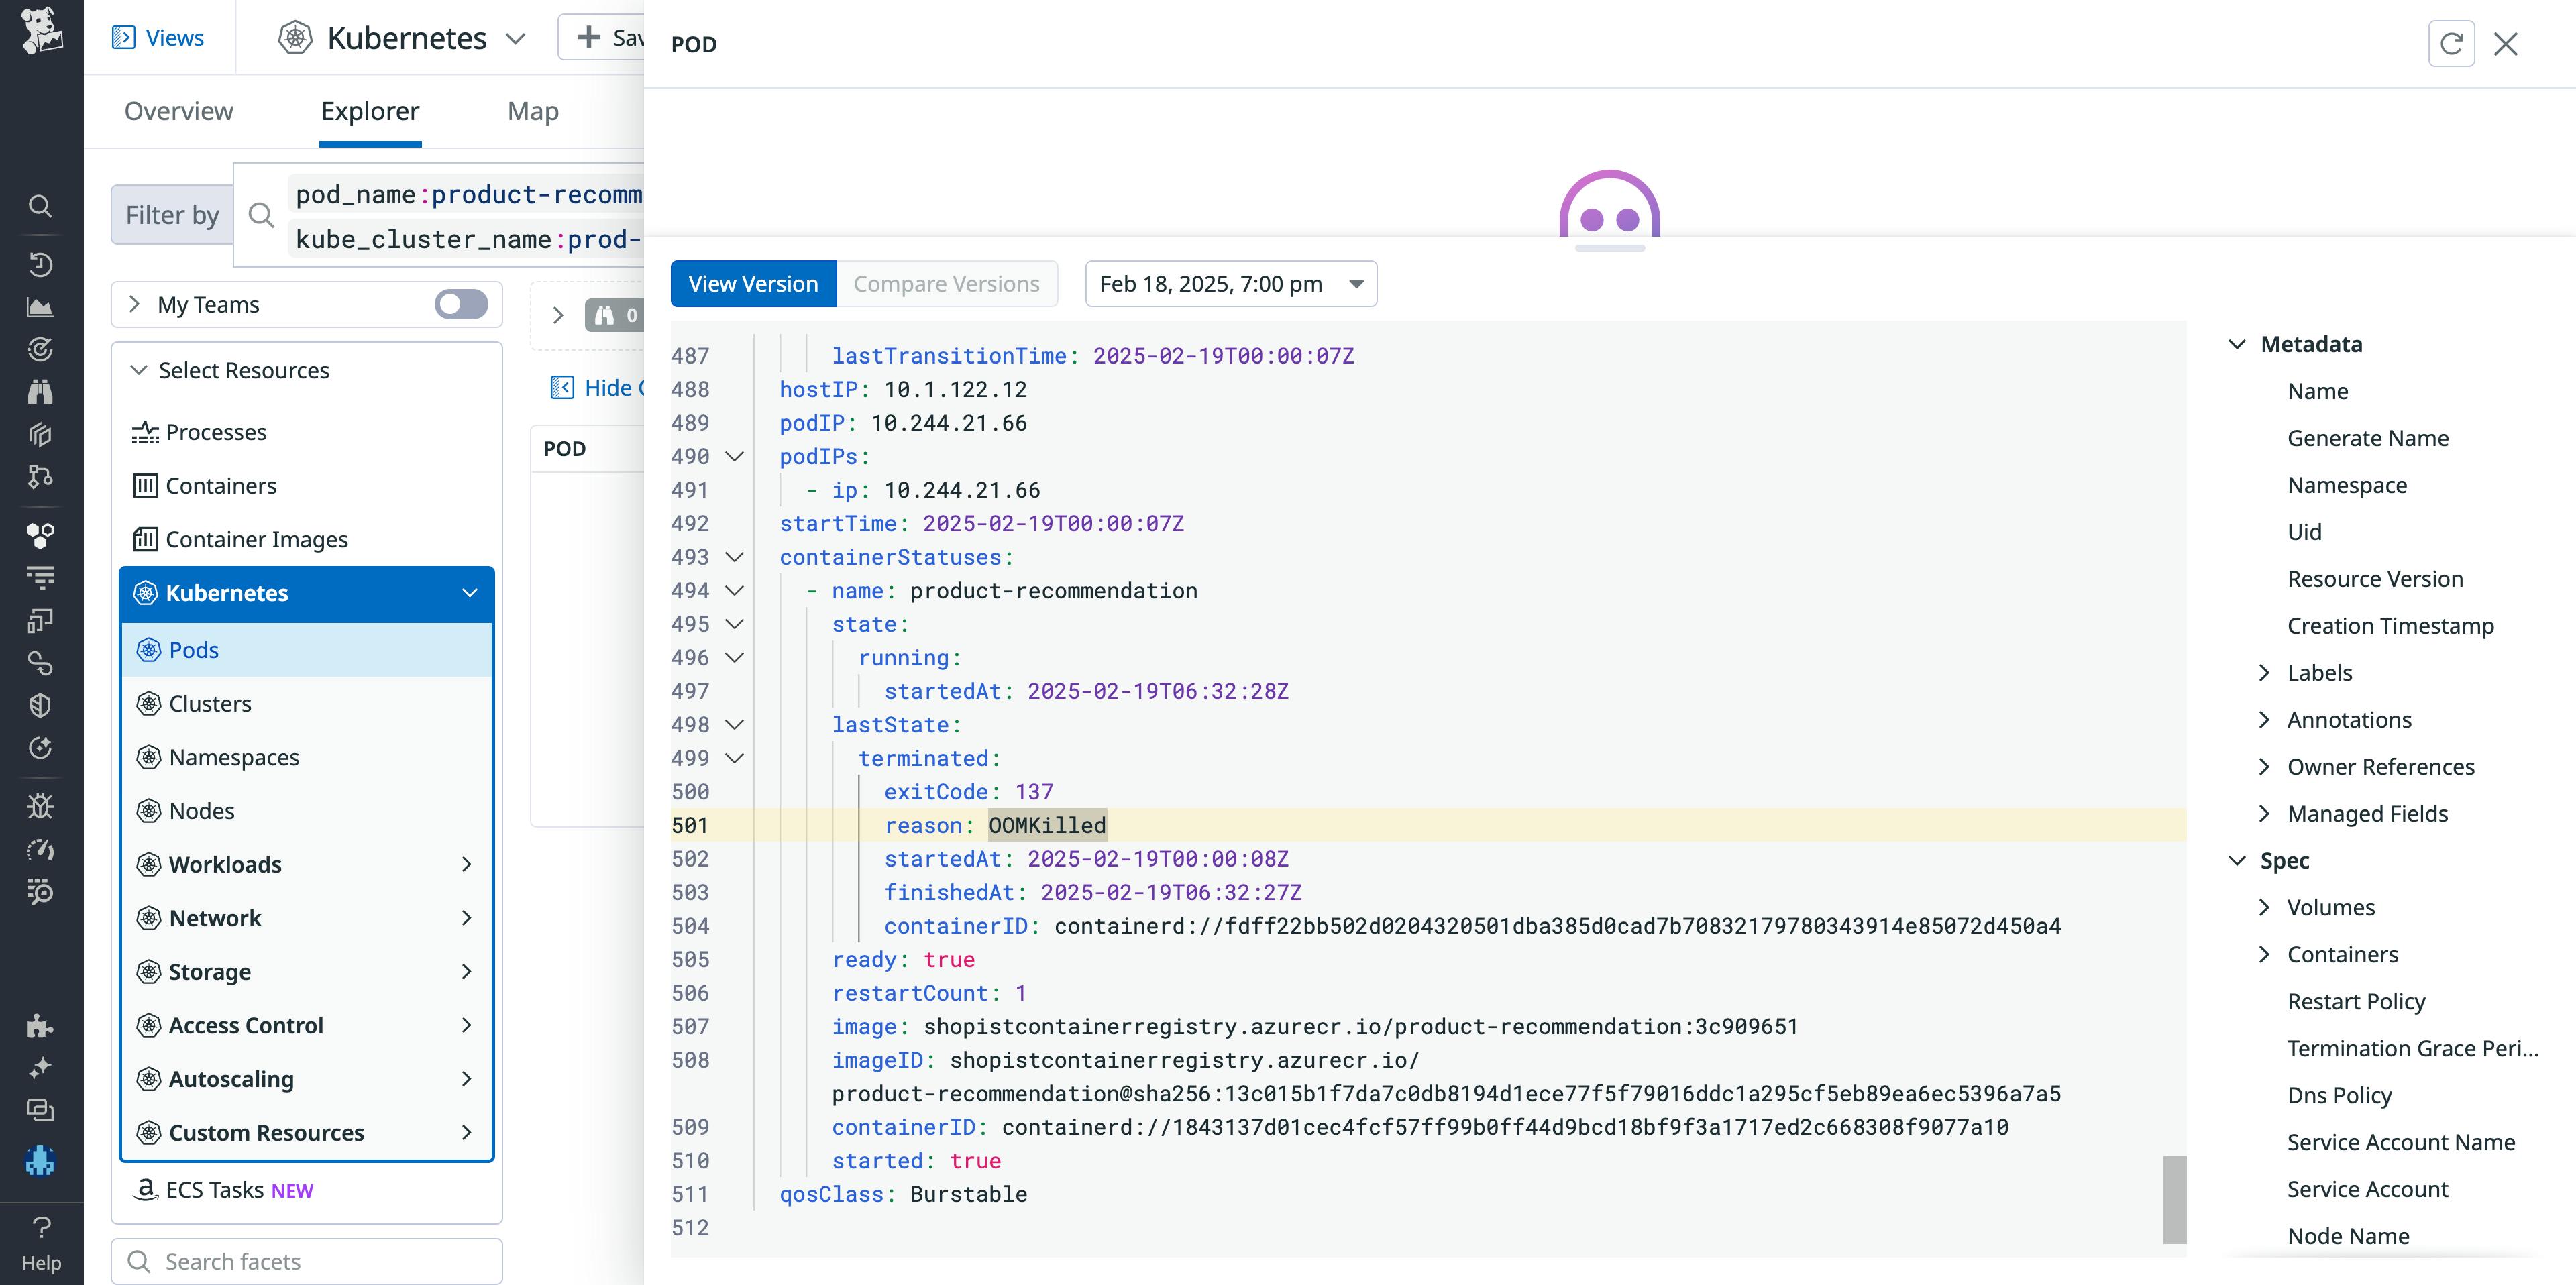This screenshot has height=1285, width=2576.
Task: Open the Security shield icon in sidebar
Action: click(x=40, y=705)
